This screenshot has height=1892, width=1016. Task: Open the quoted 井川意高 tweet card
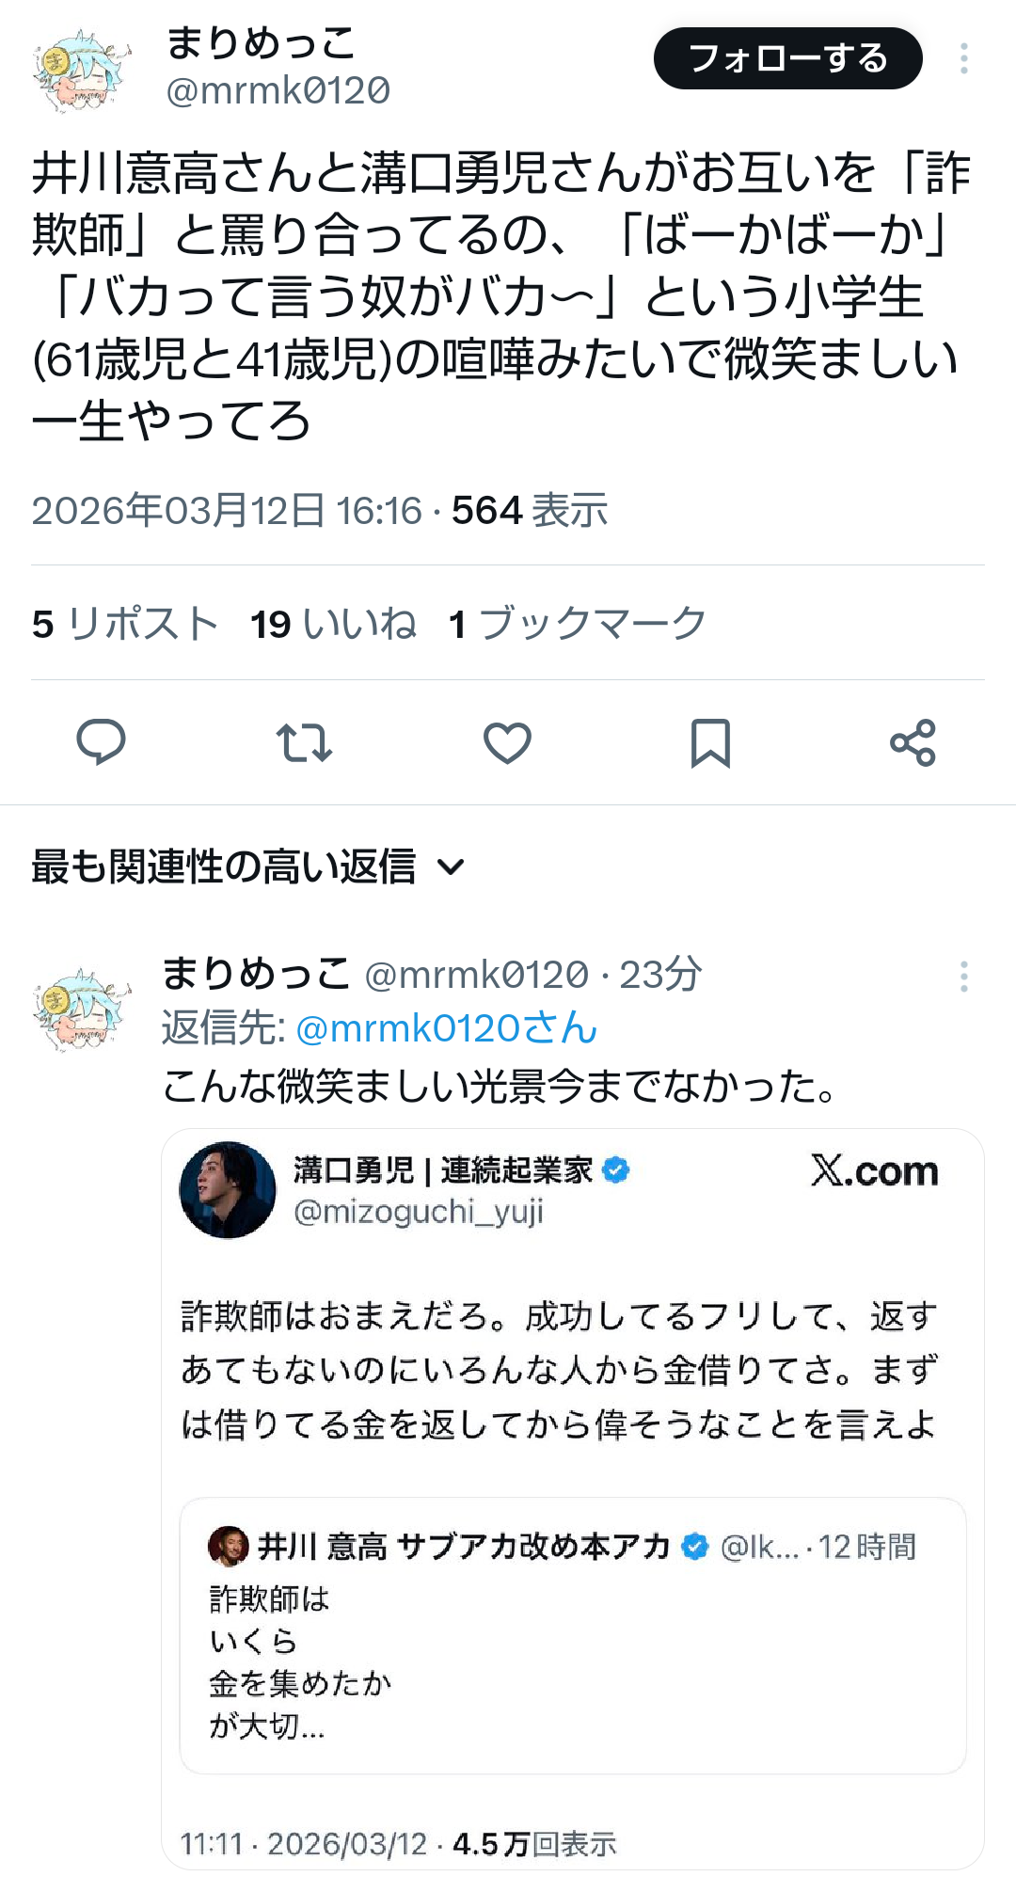[572, 1635]
